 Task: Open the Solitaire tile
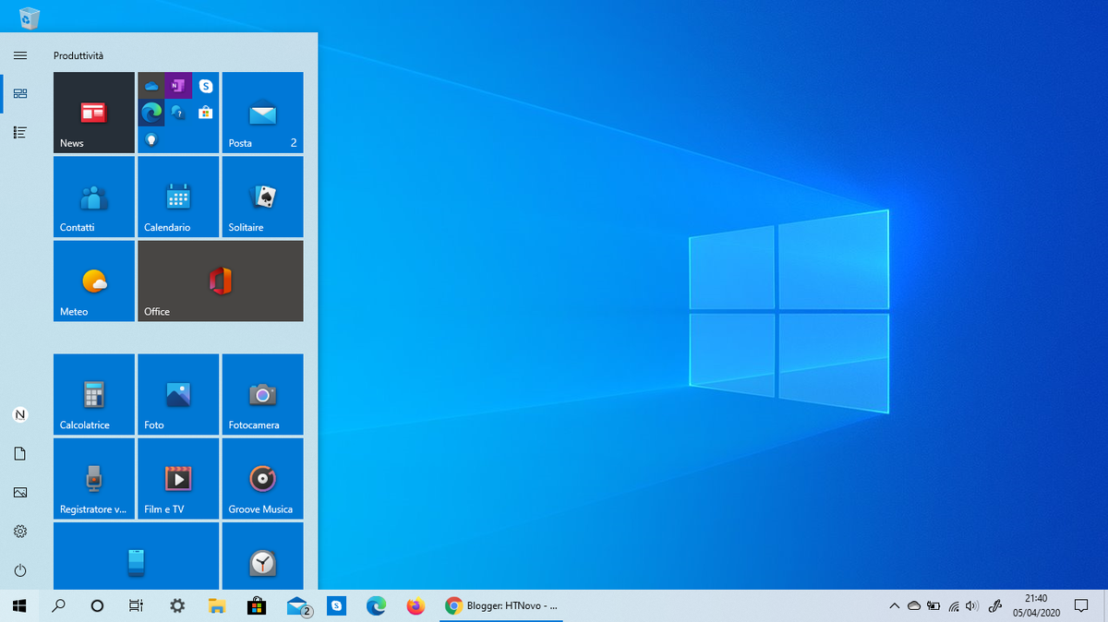[x=262, y=197]
